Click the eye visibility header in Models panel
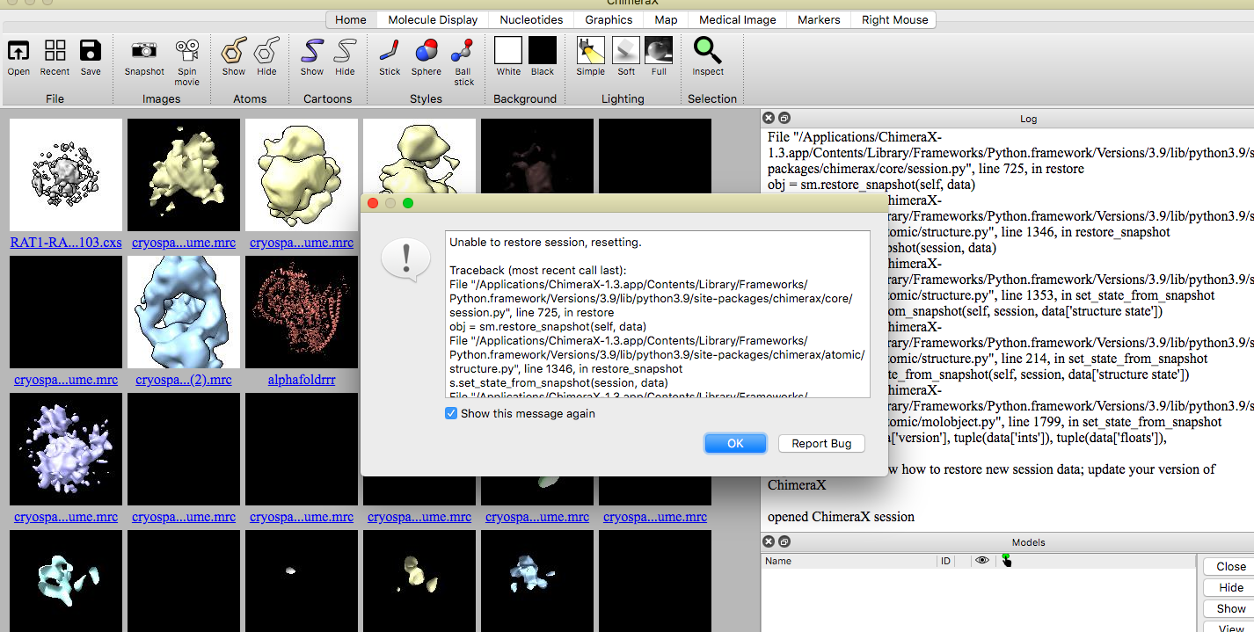 [981, 561]
